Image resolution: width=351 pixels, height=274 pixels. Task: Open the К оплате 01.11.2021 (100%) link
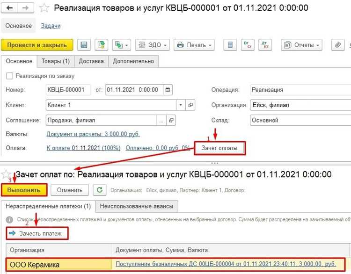(83, 148)
